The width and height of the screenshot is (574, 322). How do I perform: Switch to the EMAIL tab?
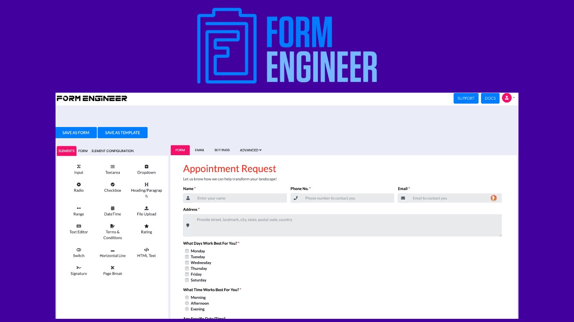(199, 150)
